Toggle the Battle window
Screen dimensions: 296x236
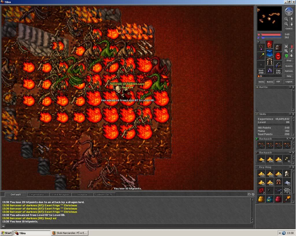pyautogui.click(x=270, y=82)
